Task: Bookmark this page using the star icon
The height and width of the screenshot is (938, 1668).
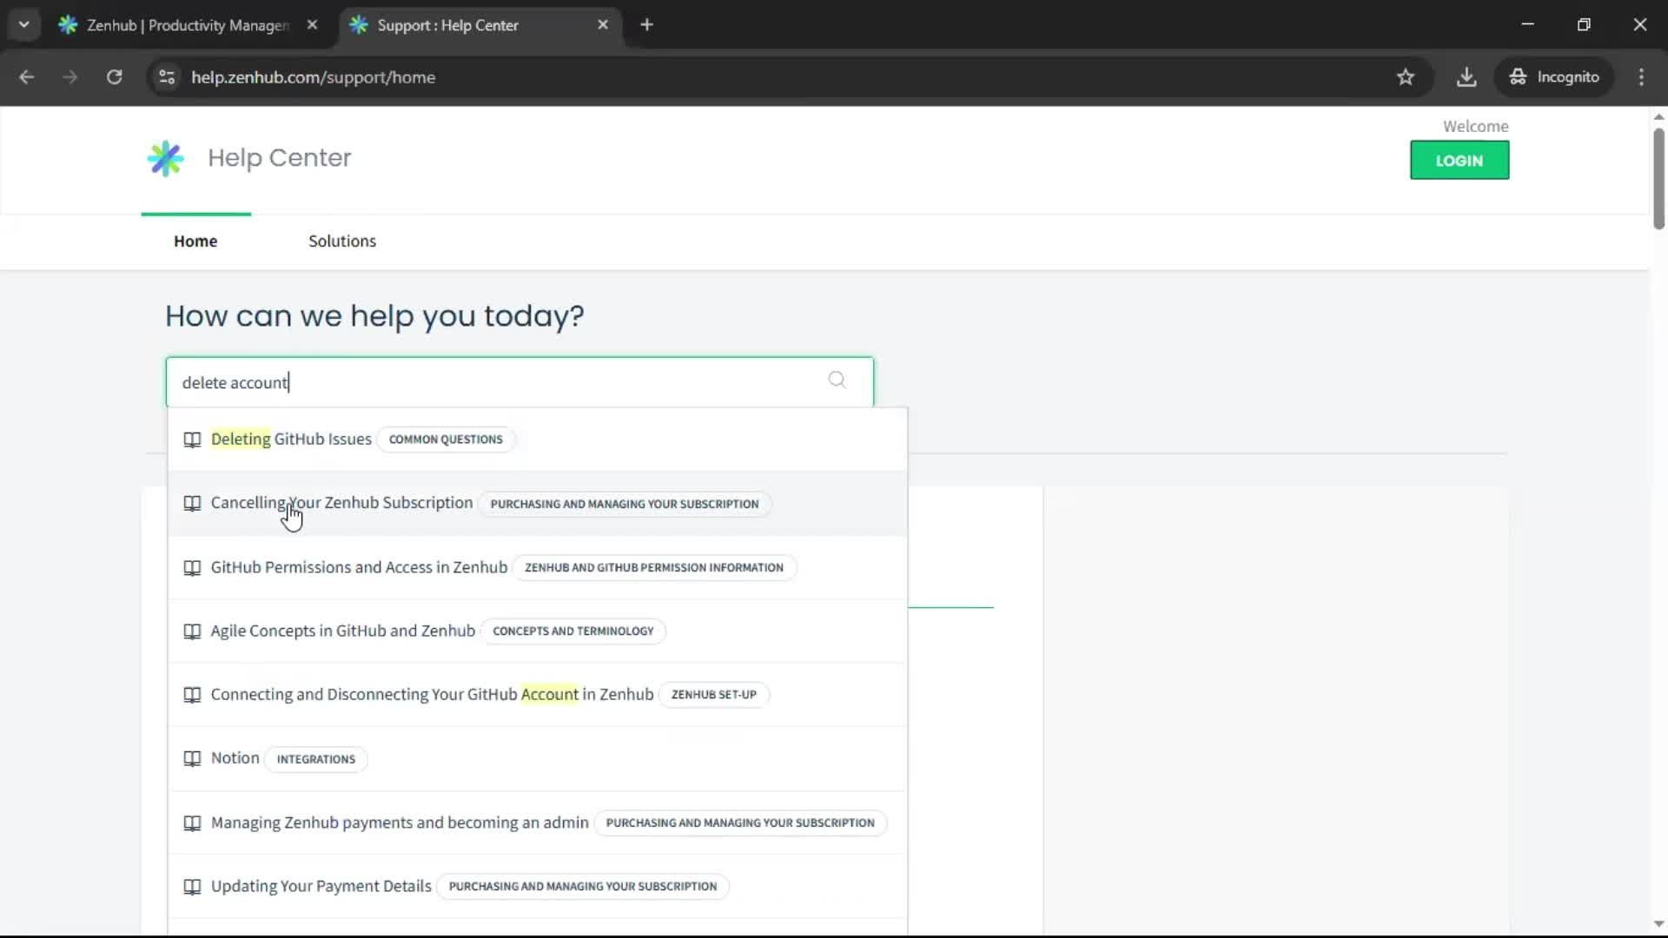Action: coord(1406,76)
